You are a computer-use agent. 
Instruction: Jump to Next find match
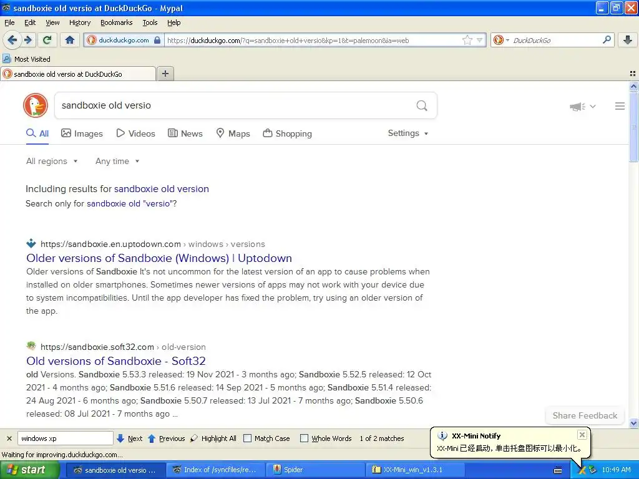tap(130, 438)
